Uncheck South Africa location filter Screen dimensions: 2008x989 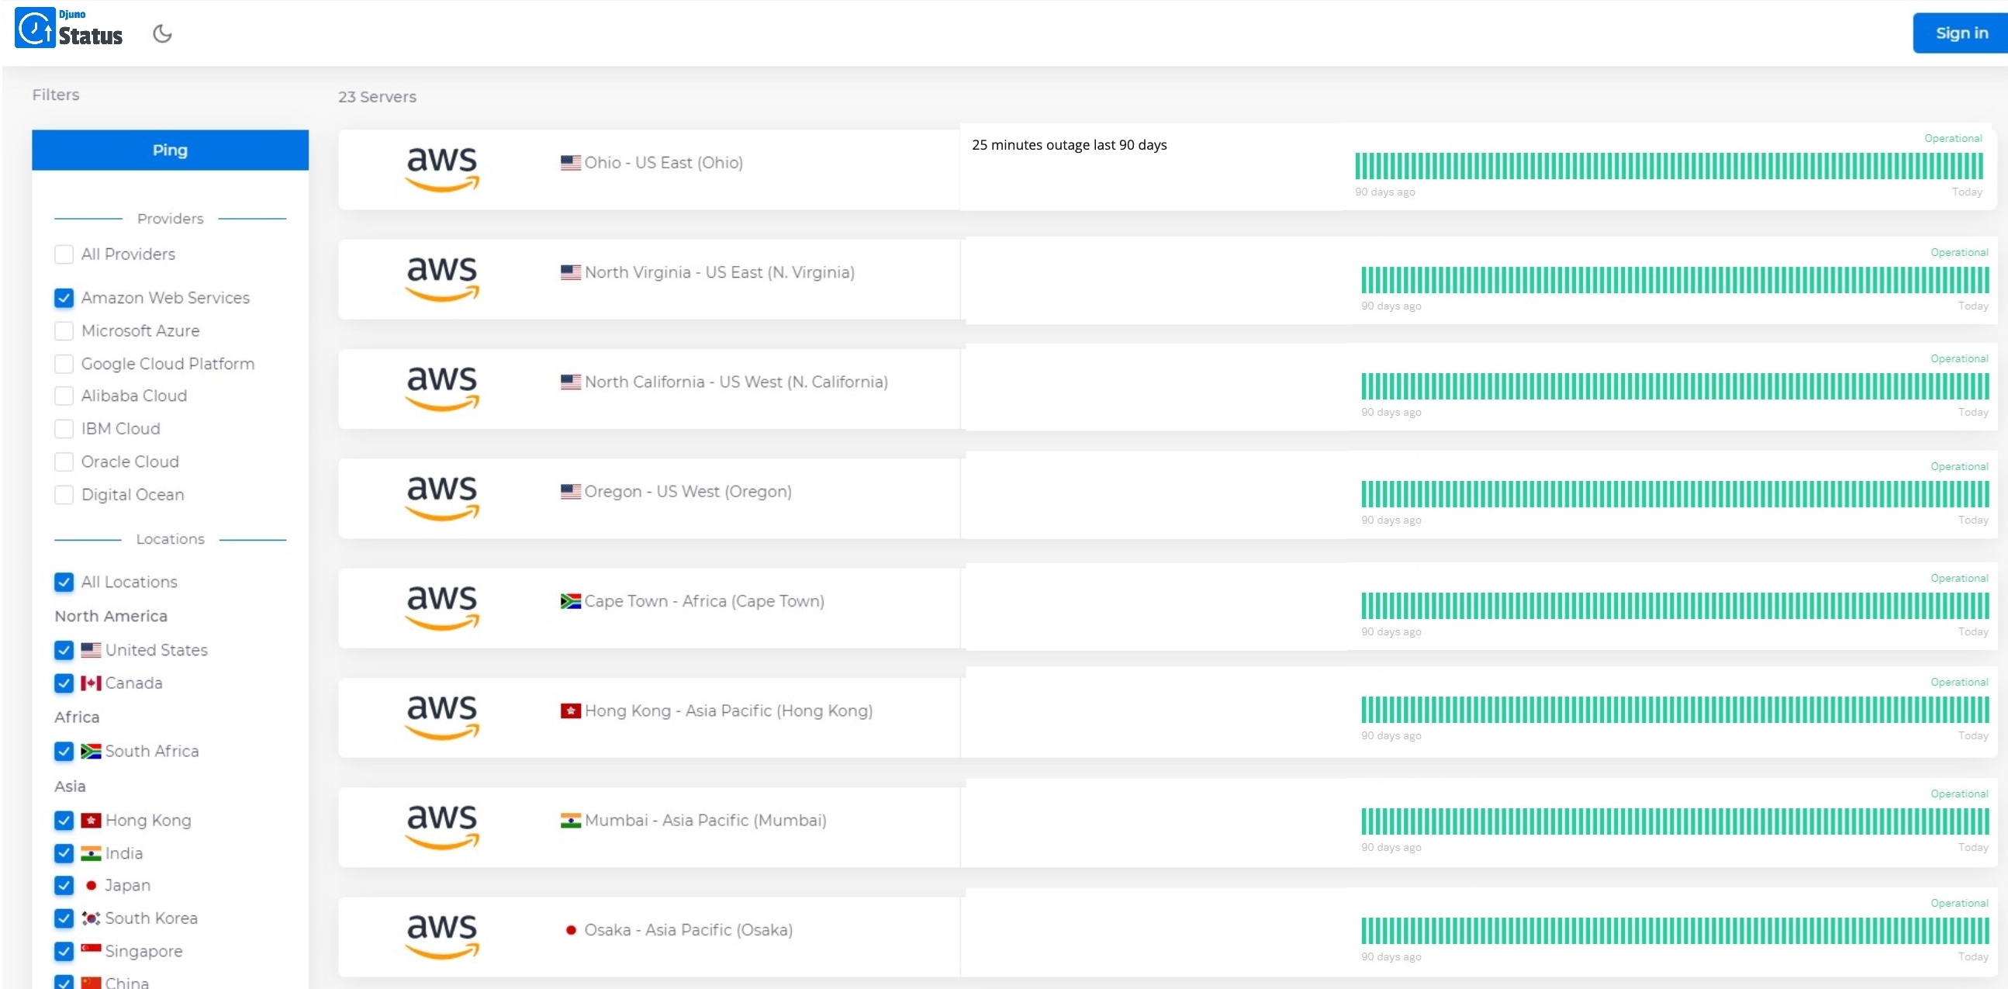[64, 752]
